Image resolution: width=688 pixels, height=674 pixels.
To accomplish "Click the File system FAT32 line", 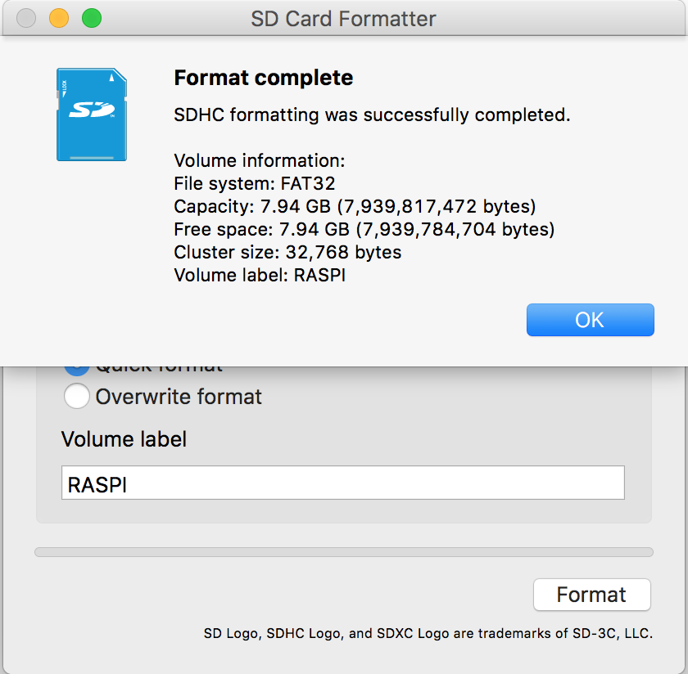I will point(255,183).
